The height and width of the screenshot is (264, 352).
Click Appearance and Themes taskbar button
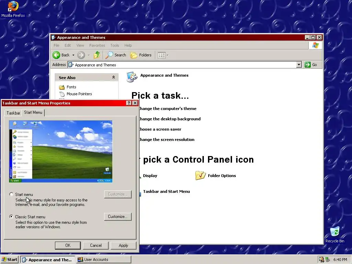pyautogui.click(x=47, y=260)
